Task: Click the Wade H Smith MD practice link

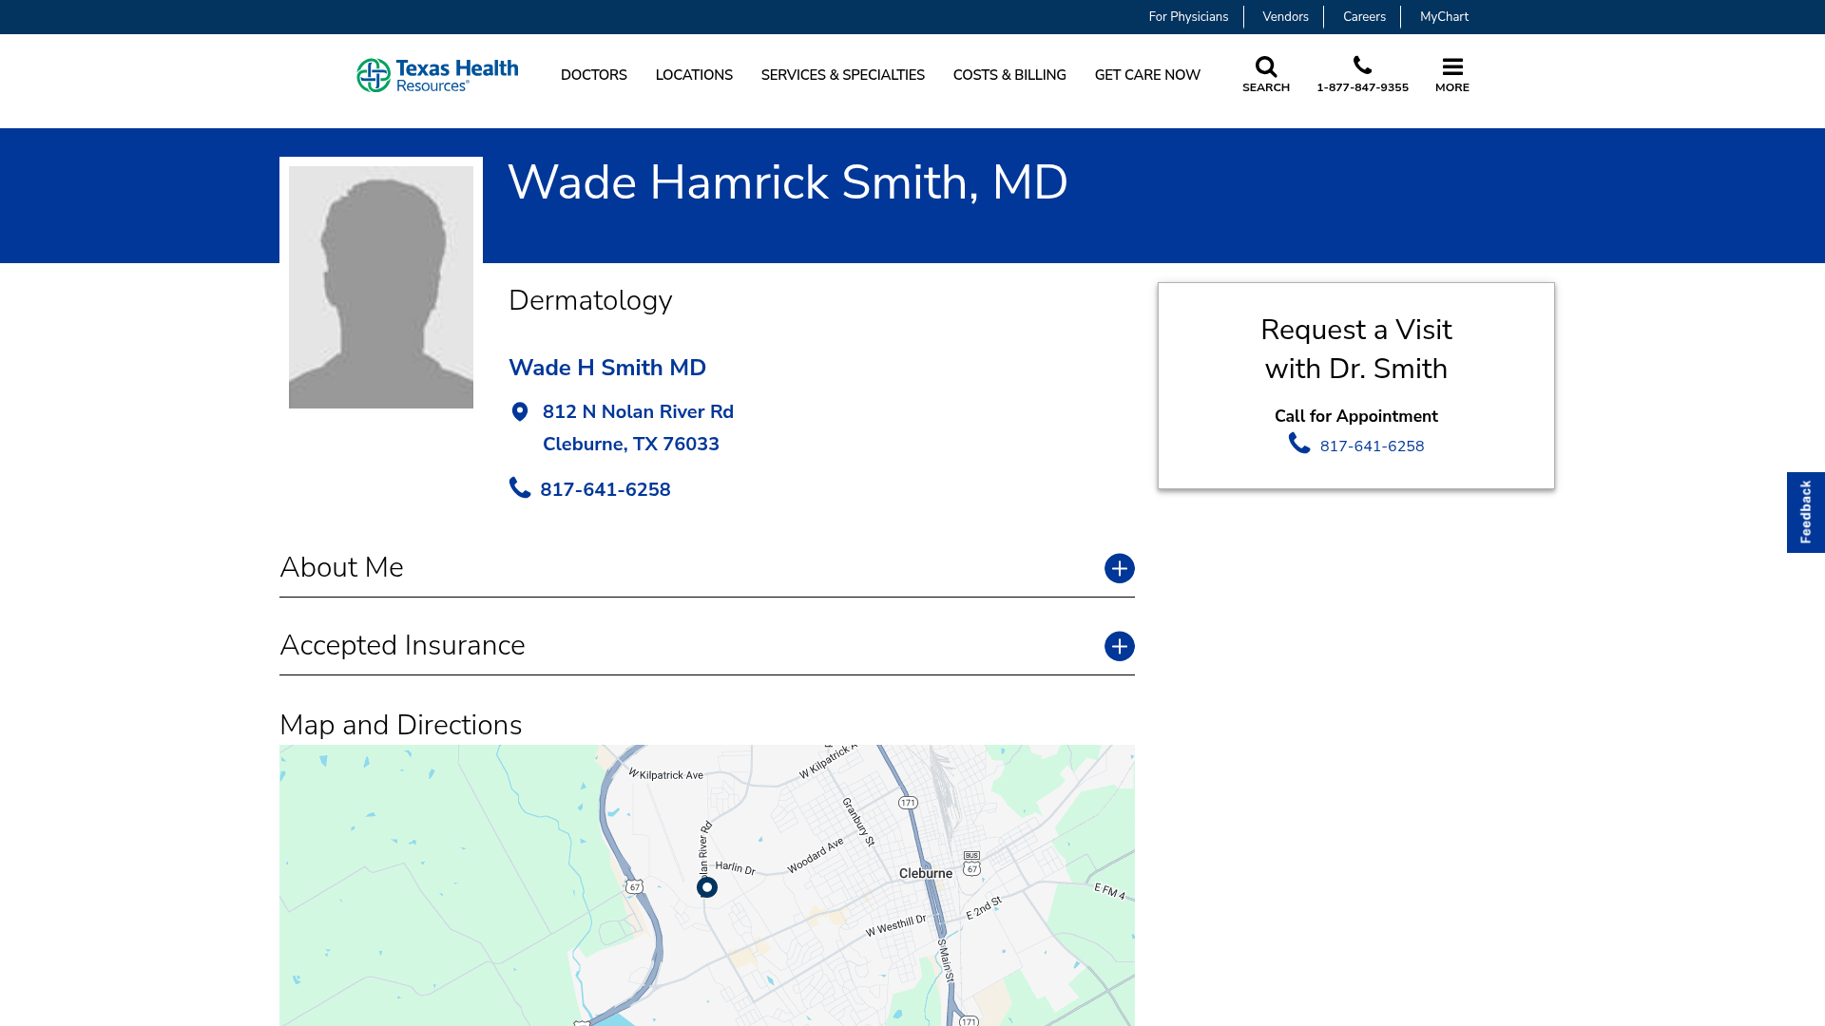Action: pos(607,368)
